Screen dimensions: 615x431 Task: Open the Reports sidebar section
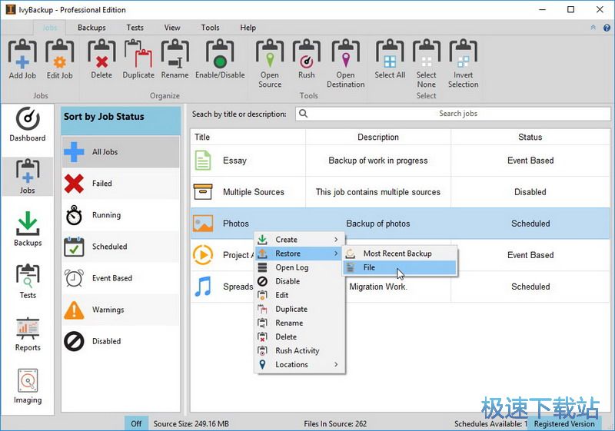28,334
